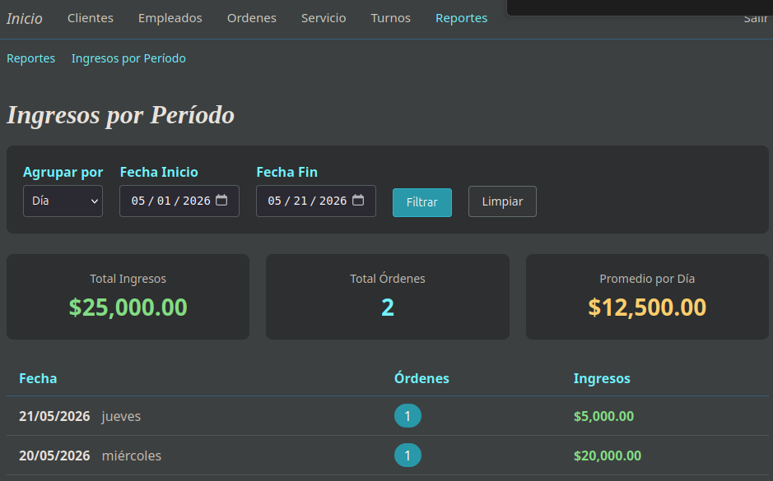Open the Reportes menu item
Image resolution: width=773 pixels, height=481 pixels.
(x=462, y=18)
